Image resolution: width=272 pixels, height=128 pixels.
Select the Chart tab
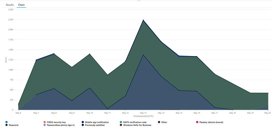[x=21, y=5]
